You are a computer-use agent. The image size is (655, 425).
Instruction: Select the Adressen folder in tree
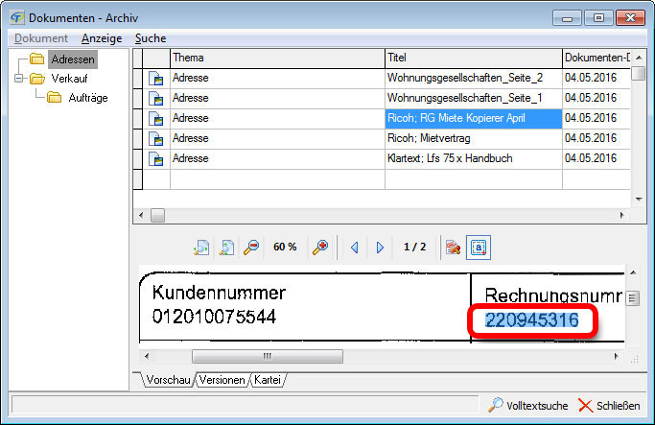(x=72, y=60)
